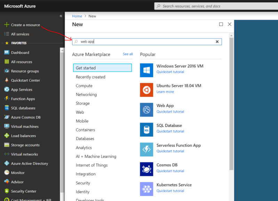Click the All resources grid icon
This screenshot has height=201, width=278.
[x=7, y=61]
